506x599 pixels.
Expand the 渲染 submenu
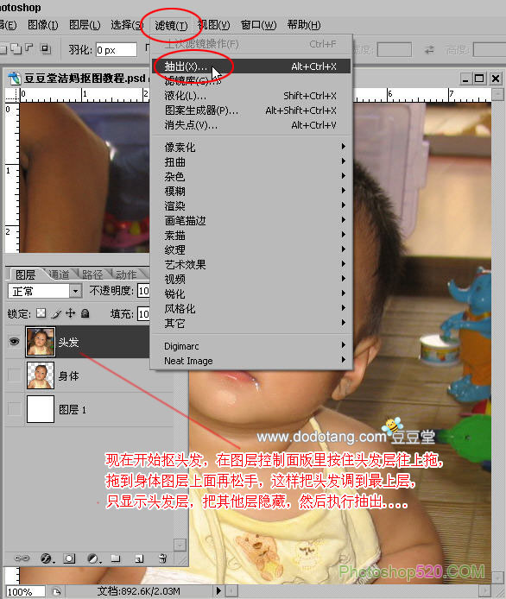pos(250,206)
